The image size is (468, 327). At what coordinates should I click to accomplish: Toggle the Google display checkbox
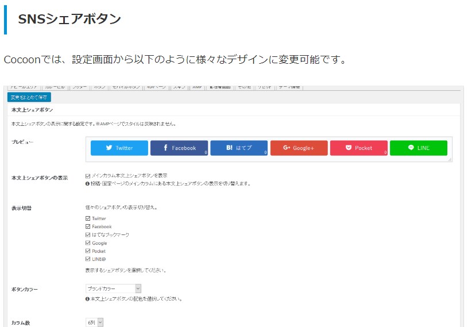(x=88, y=243)
